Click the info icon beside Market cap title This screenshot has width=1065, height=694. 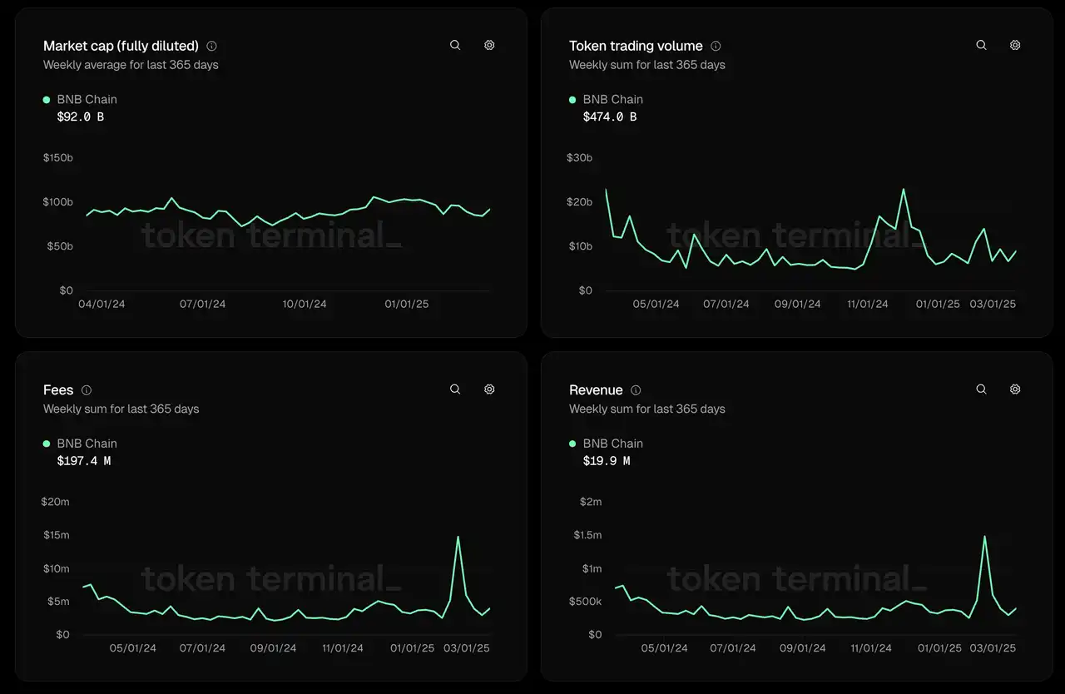pyautogui.click(x=211, y=47)
